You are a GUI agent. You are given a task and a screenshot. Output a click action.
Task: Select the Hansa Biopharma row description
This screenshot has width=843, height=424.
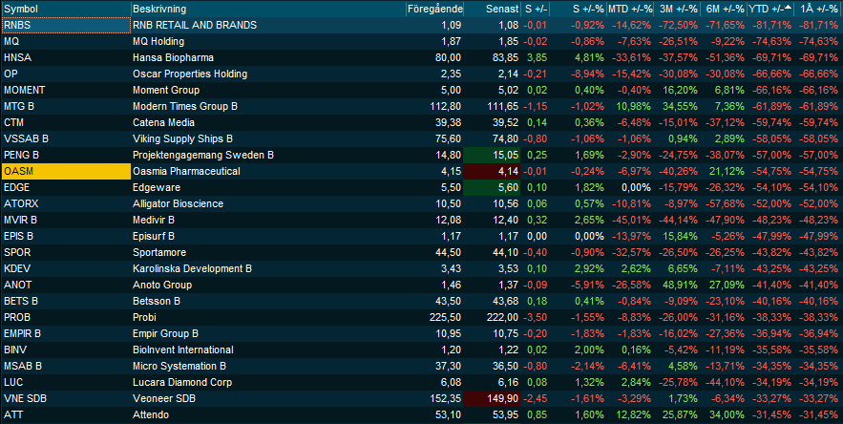coord(173,57)
